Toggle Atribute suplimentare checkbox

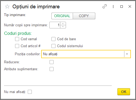[x=51, y=69]
